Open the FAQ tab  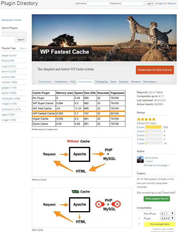pyautogui.click(x=73, y=82)
